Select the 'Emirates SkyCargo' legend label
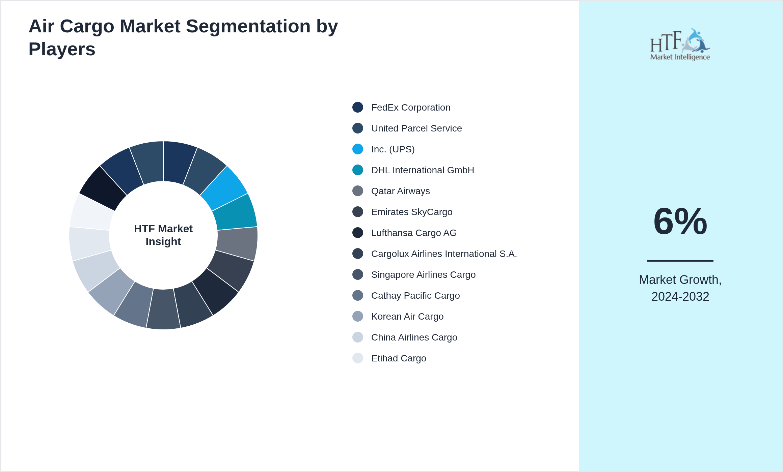Screen dimensions: 783x472 [x=412, y=212]
